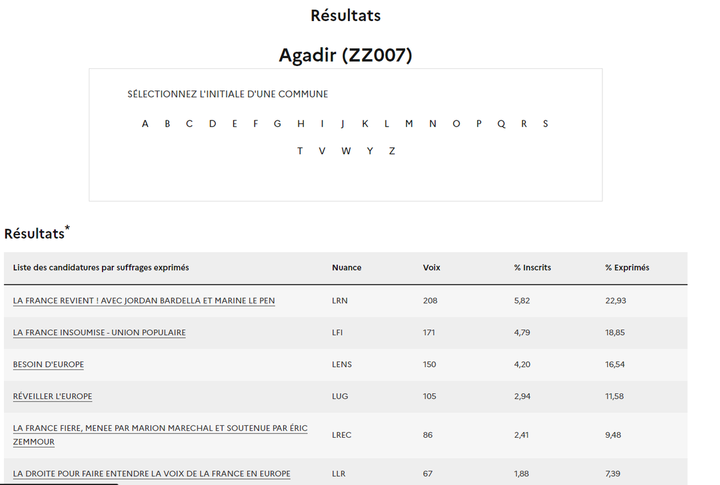The height and width of the screenshot is (485, 720).
Task: Click the % Inscrits column header
Action: [532, 268]
